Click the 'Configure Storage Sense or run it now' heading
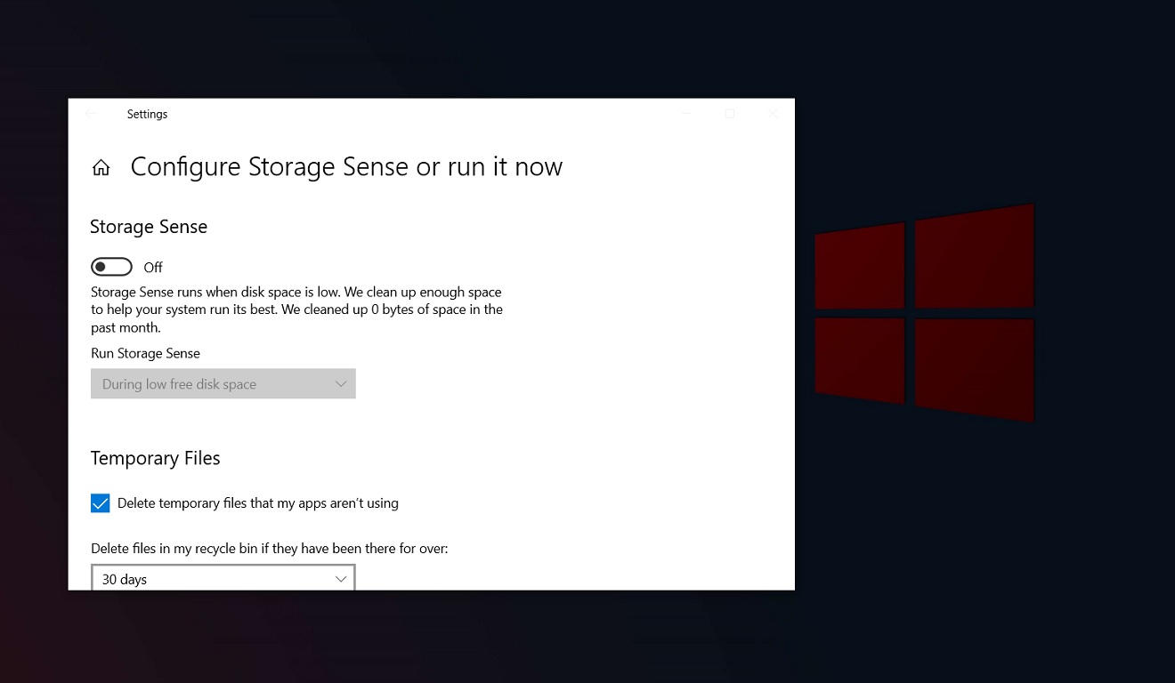 pos(347,167)
